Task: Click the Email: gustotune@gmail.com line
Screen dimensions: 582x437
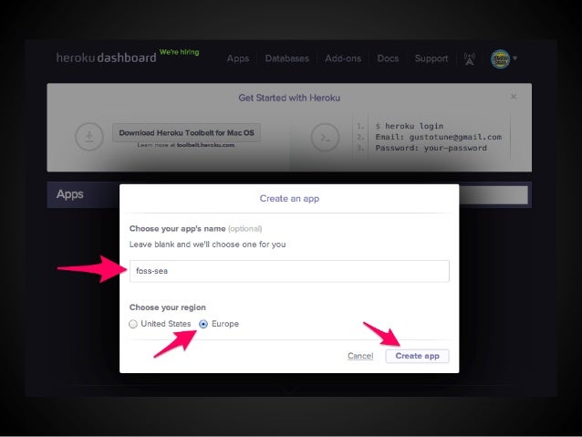Action: coord(439,137)
